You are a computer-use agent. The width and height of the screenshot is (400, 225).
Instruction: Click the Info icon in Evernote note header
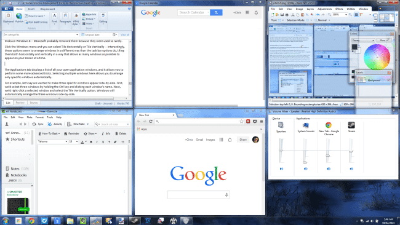pyautogui.click(x=103, y=133)
